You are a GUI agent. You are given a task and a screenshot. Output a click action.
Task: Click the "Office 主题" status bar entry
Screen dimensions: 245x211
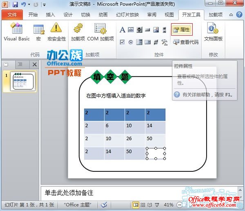78,205
